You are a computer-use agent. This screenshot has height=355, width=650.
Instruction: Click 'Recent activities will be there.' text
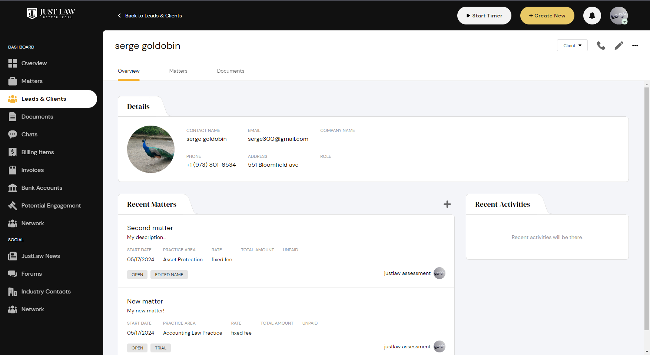click(x=547, y=237)
